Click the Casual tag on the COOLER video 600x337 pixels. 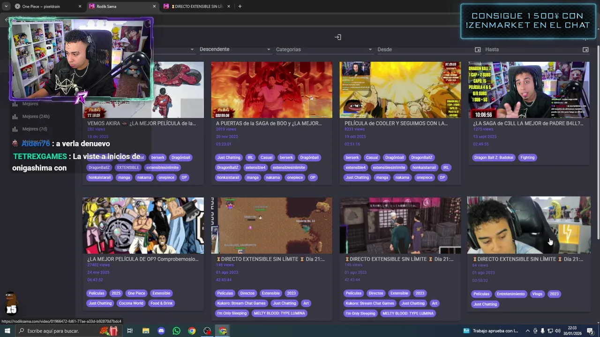372,158
